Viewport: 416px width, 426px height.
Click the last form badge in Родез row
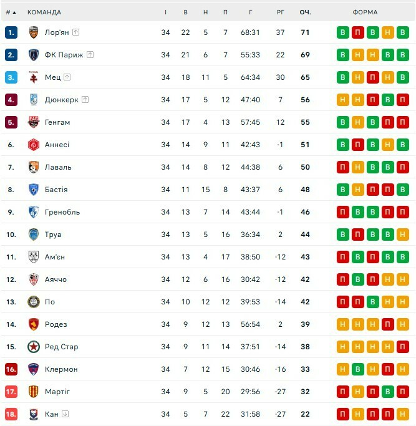point(402,324)
